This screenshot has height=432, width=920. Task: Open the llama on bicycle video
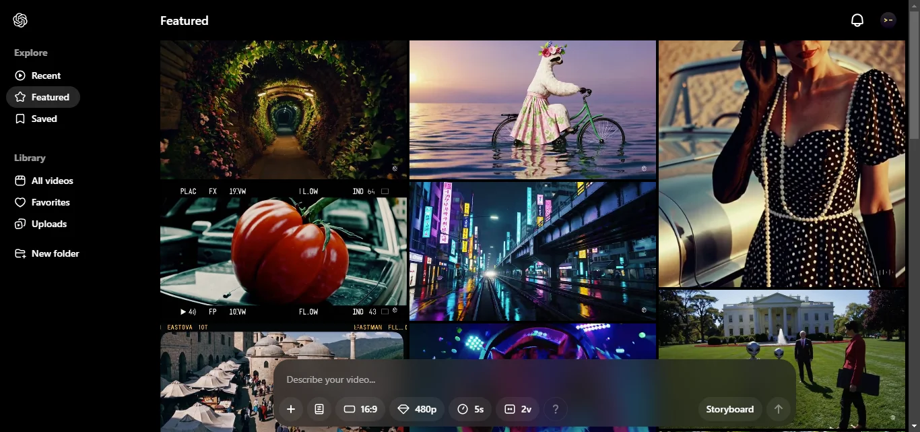(x=533, y=110)
